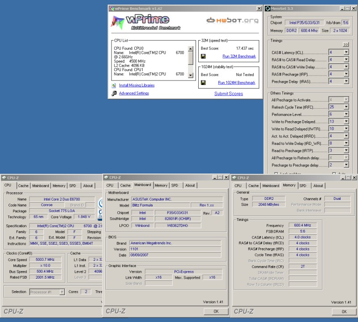Image resolution: width=358 pixels, height=322 pixels.
Task: Click the wrench icon beside Advanced Settings
Action: click(x=114, y=93)
